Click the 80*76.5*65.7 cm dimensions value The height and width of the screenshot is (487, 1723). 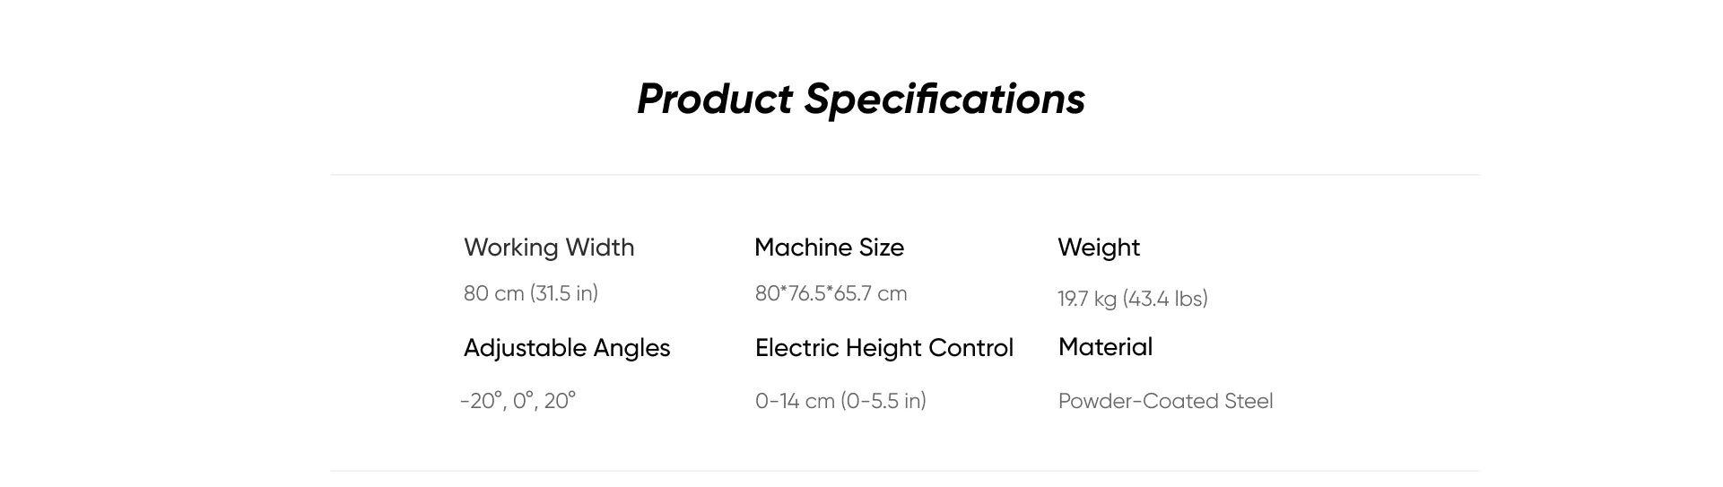pos(831,293)
